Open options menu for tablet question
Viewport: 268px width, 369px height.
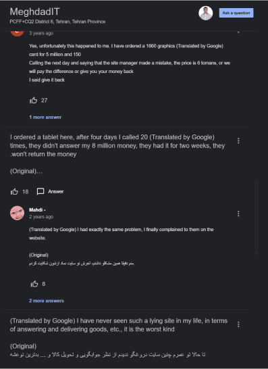[x=238, y=141]
